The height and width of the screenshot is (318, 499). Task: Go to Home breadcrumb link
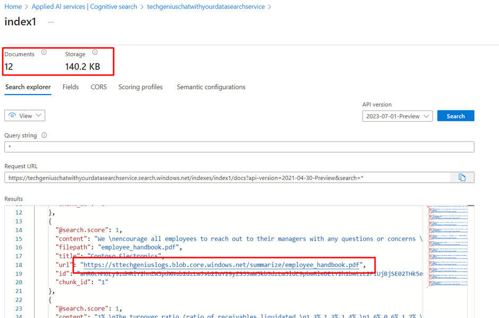pyautogui.click(x=13, y=7)
